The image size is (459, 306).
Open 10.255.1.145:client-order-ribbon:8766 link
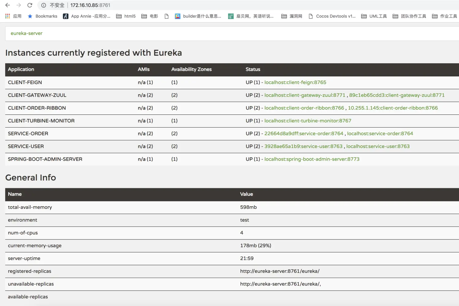pos(393,108)
